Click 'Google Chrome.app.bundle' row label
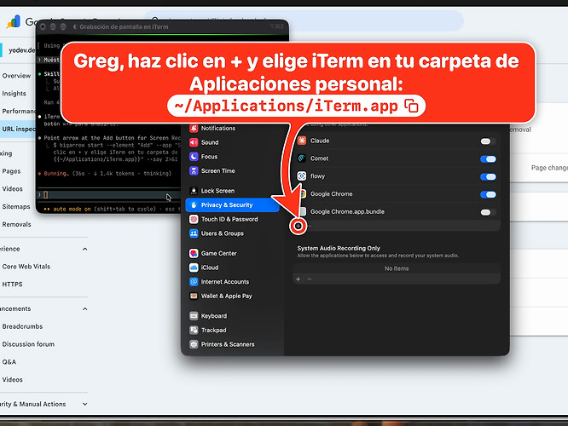 (347, 212)
